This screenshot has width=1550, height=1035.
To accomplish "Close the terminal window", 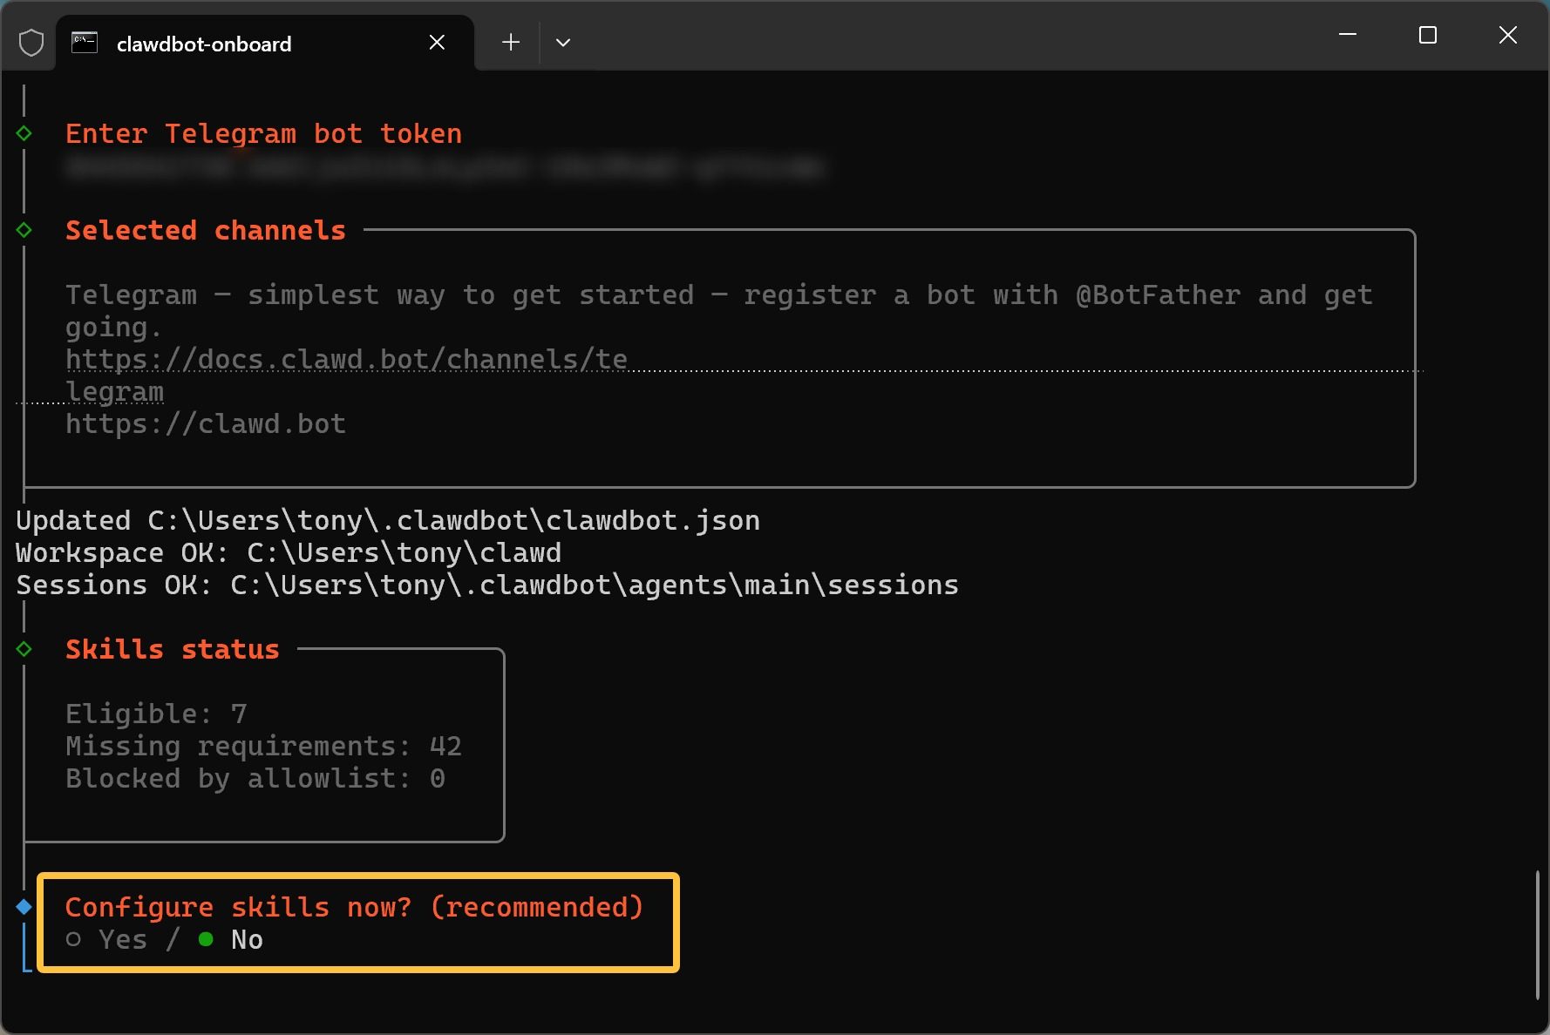I will pyautogui.click(x=1507, y=36).
